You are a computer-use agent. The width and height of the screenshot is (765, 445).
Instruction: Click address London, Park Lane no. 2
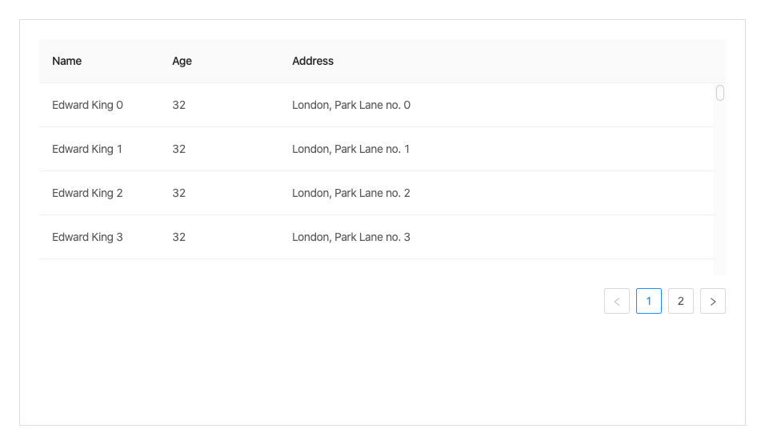click(350, 193)
